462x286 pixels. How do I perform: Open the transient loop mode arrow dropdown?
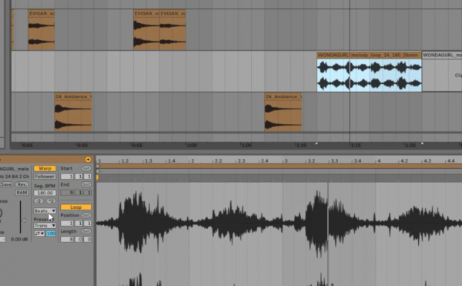(39, 234)
